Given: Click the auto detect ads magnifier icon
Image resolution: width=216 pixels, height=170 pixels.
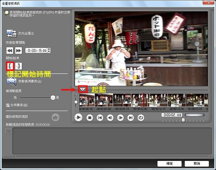Looking at the screenshot, I should tap(12, 81).
